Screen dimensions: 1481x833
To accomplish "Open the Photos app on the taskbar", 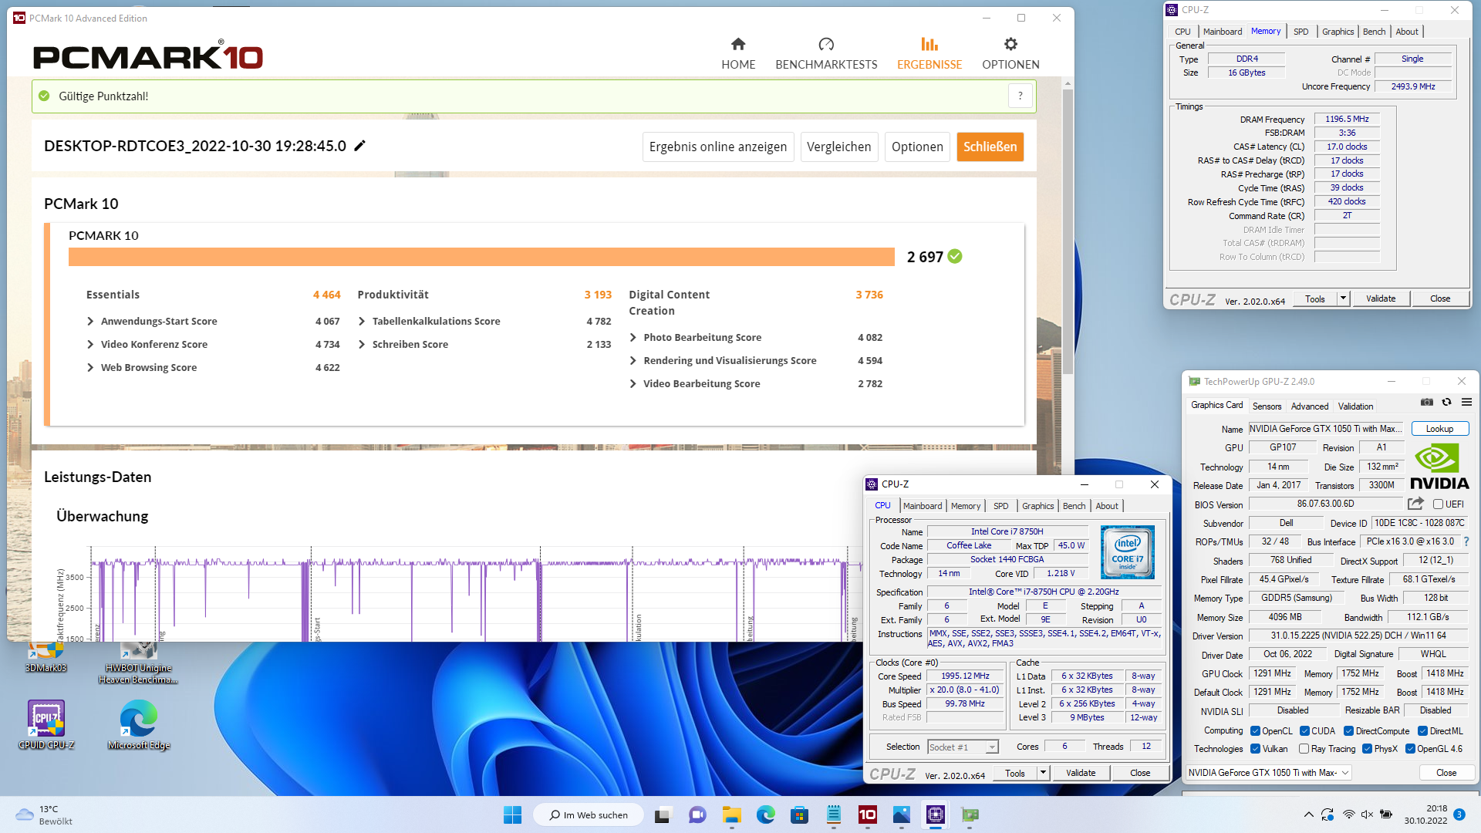I will point(901,814).
